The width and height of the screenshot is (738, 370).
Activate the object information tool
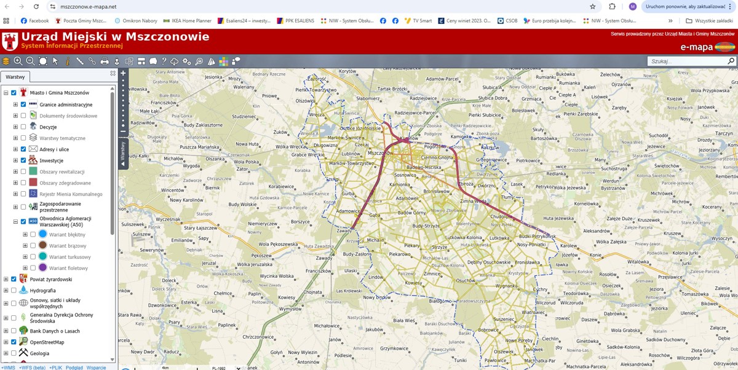(x=68, y=61)
